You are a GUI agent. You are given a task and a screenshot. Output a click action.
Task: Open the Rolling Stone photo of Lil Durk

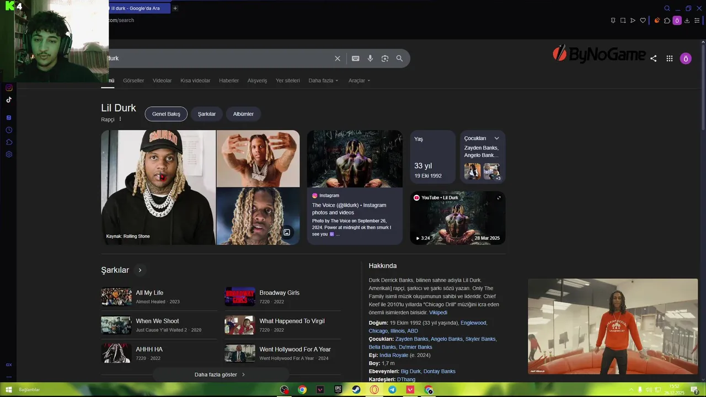pos(158,187)
